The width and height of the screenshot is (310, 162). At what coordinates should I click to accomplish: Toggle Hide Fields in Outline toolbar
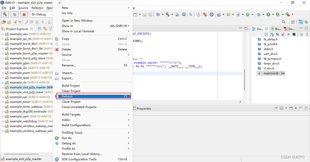click(x=277, y=34)
